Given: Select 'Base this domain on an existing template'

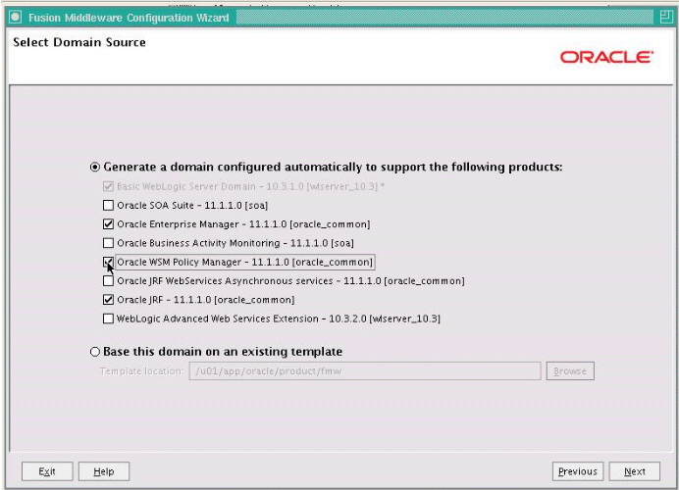Looking at the screenshot, I should point(95,352).
